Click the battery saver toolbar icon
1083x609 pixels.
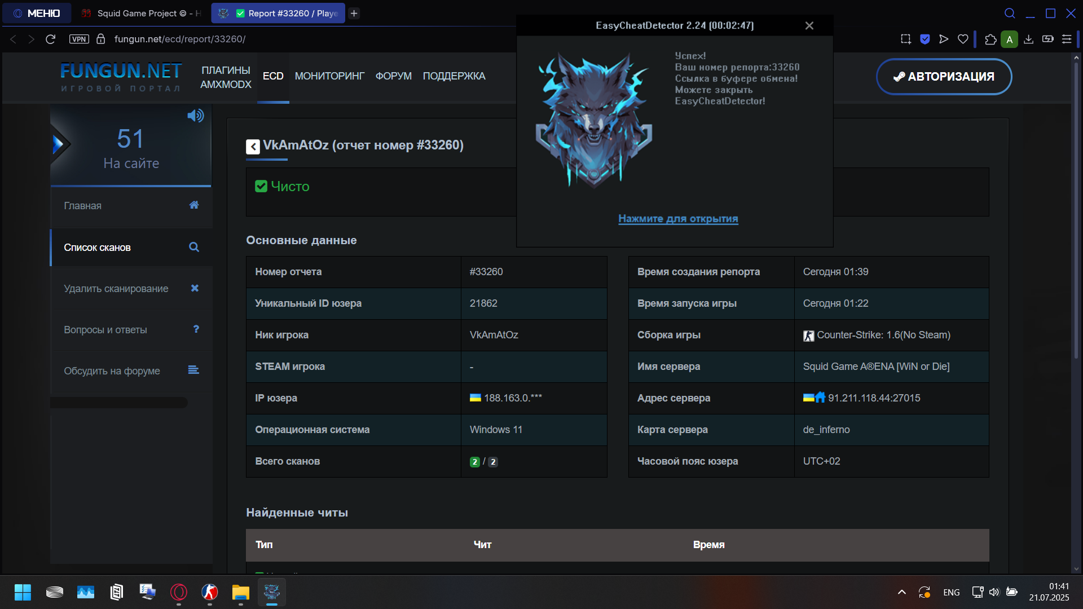[x=1048, y=39]
